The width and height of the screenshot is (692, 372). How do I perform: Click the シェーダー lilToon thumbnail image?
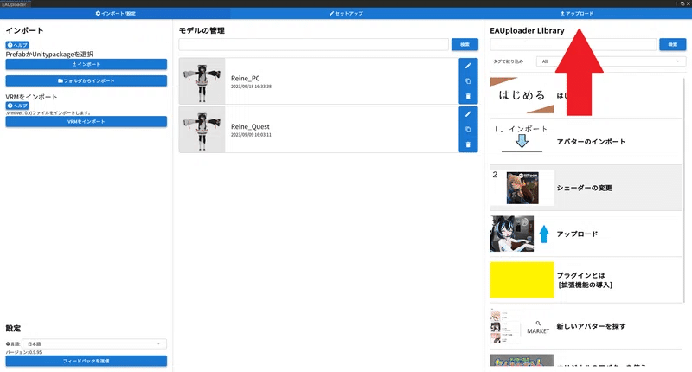tap(522, 188)
